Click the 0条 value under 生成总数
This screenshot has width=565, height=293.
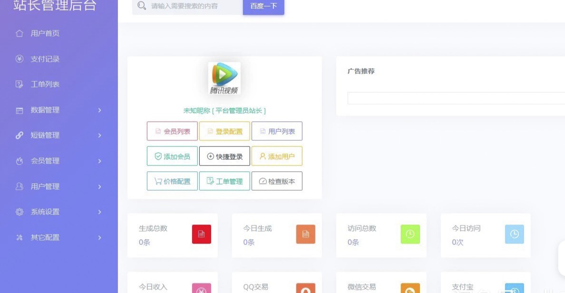145,243
